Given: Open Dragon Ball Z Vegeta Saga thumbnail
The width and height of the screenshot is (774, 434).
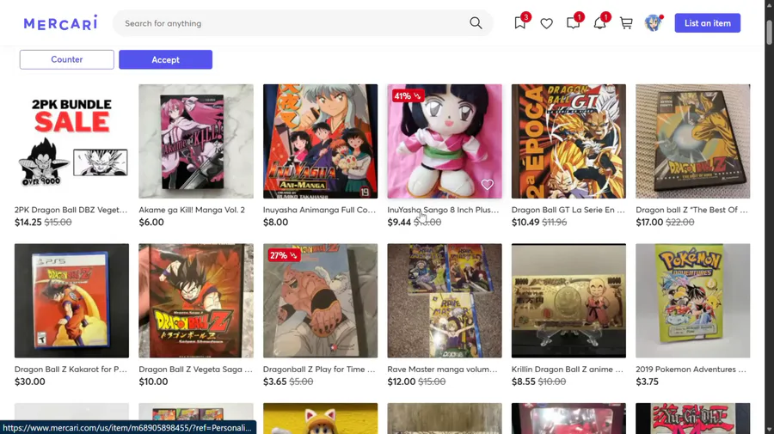Looking at the screenshot, I should [196, 300].
